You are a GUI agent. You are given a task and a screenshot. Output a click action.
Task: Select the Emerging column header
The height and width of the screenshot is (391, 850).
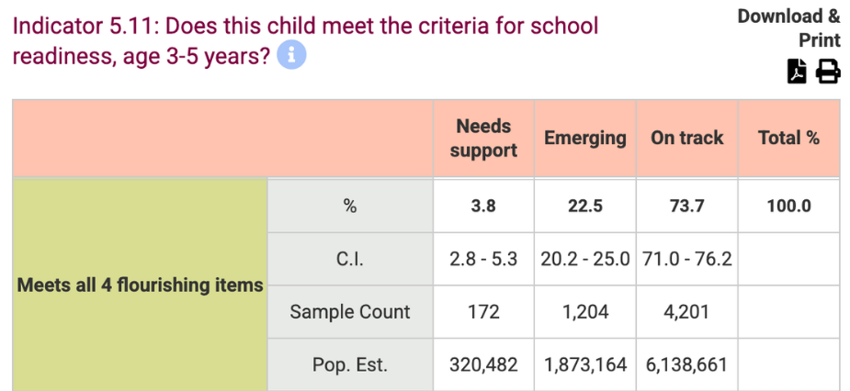click(584, 139)
